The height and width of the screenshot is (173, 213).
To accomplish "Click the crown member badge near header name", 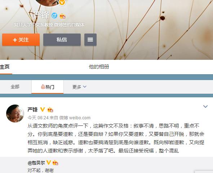I will [x=62, y=16].
